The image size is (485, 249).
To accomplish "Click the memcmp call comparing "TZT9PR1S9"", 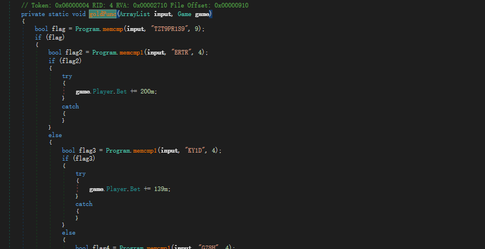I will click(113, 29).
